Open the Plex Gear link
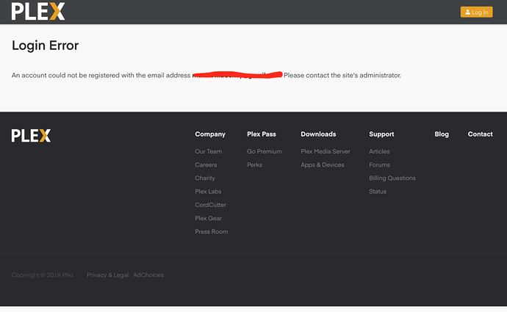507x312 pixels. [x=208, y=218]
